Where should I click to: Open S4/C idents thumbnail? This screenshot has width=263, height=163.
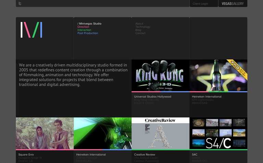[218, 133]
